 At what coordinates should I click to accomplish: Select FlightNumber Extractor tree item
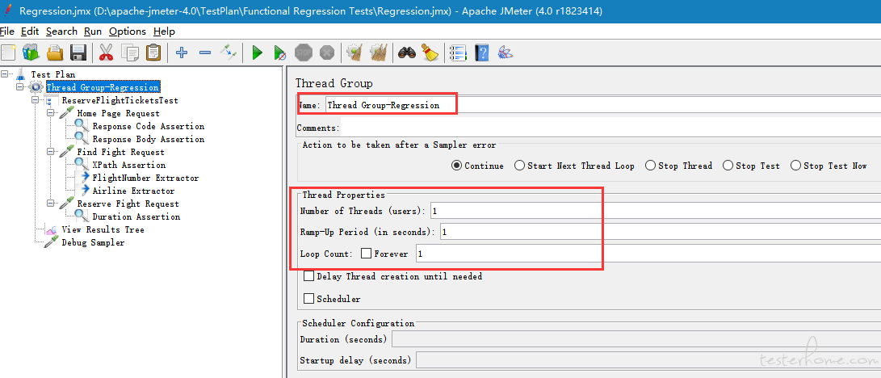(145, 178)
